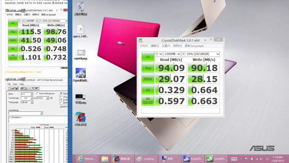Click the status text box in desktop CrystalDiskMark
Viewport: 289px width, 163px height.
[181, 110]
